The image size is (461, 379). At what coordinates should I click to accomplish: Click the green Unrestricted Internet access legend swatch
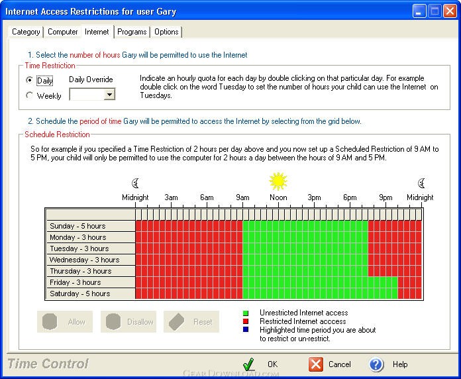tap(246, 313)
